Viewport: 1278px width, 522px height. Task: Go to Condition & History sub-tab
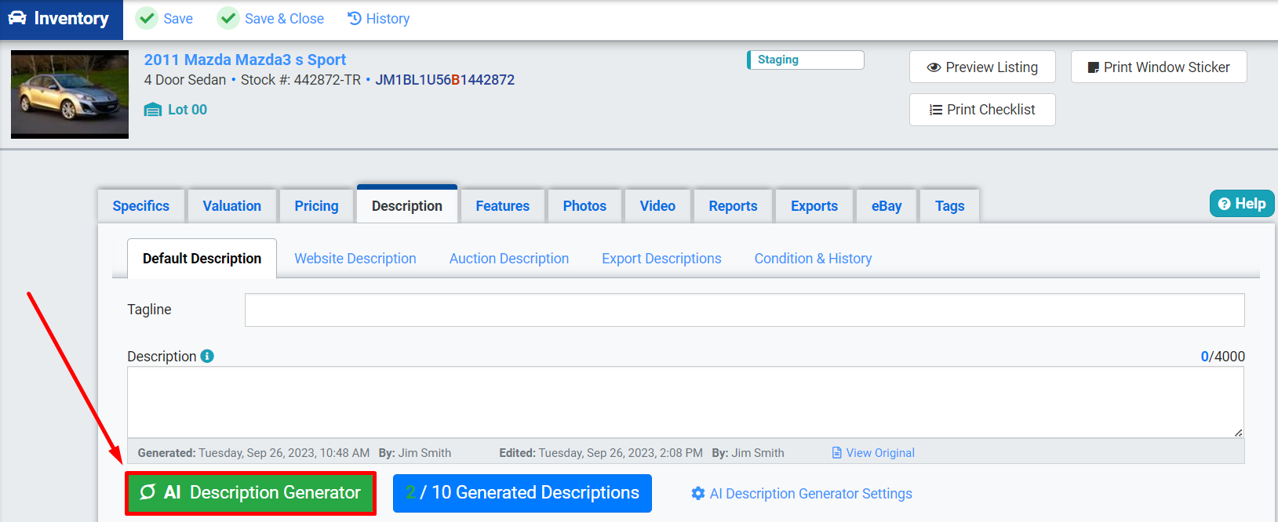pyautogui.click(x=813, y=259)
